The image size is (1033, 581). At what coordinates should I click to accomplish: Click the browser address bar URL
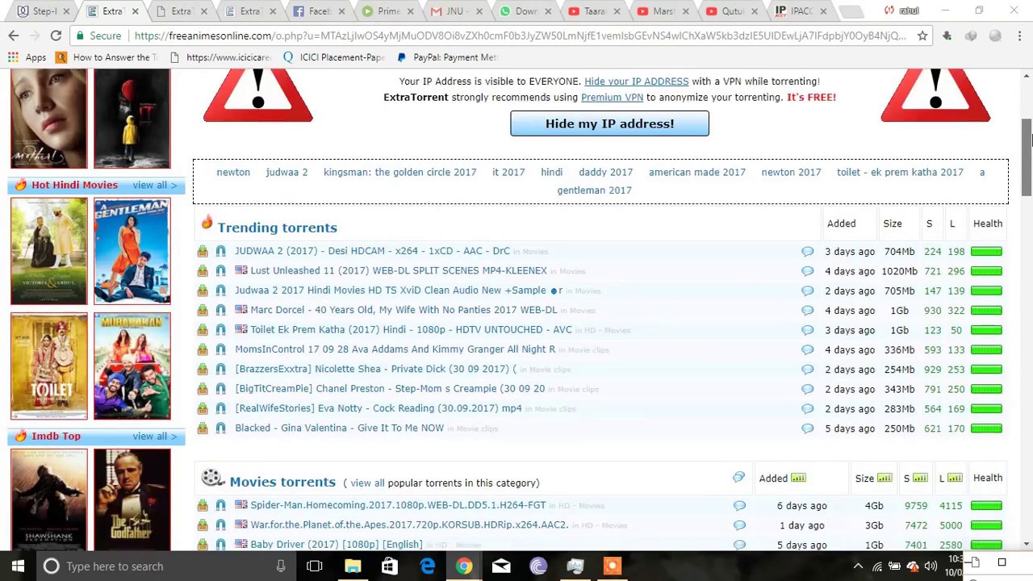point(520,36)
